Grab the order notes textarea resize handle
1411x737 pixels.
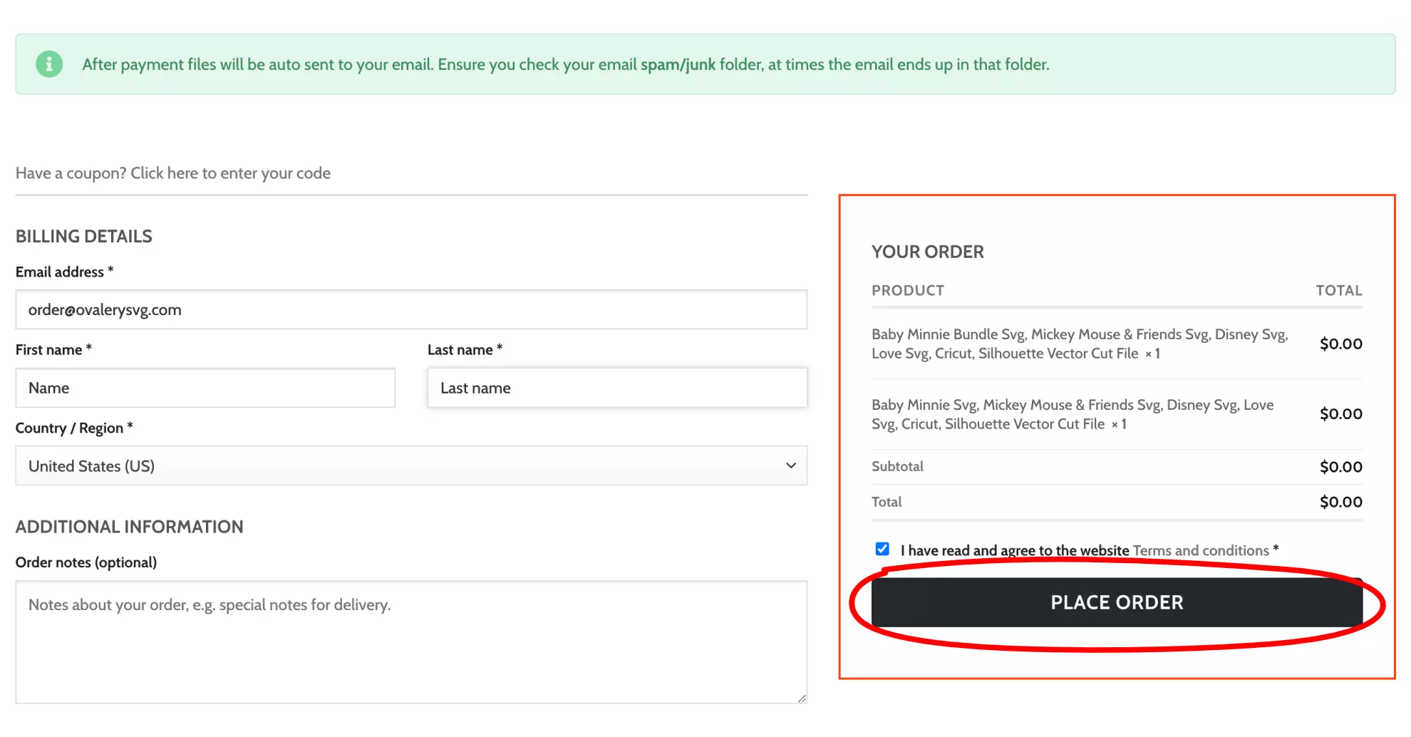802,699
